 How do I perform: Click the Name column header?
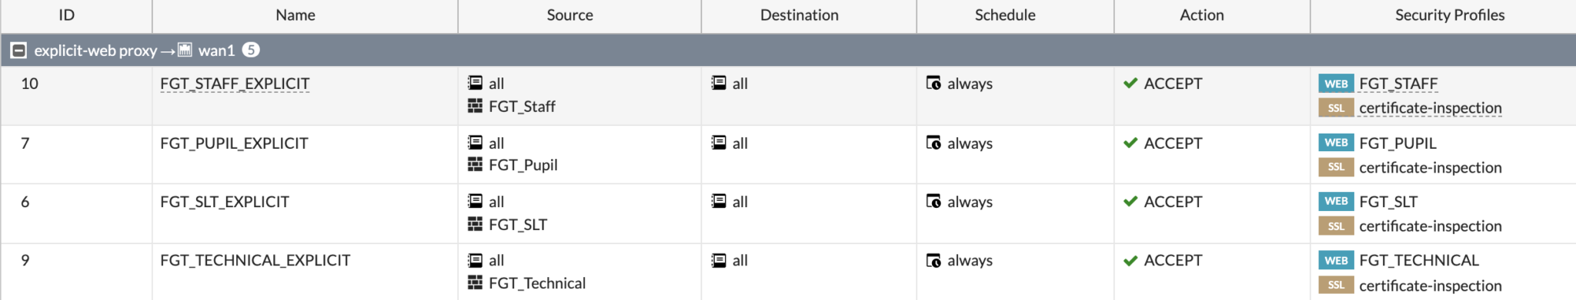[295, 15]
